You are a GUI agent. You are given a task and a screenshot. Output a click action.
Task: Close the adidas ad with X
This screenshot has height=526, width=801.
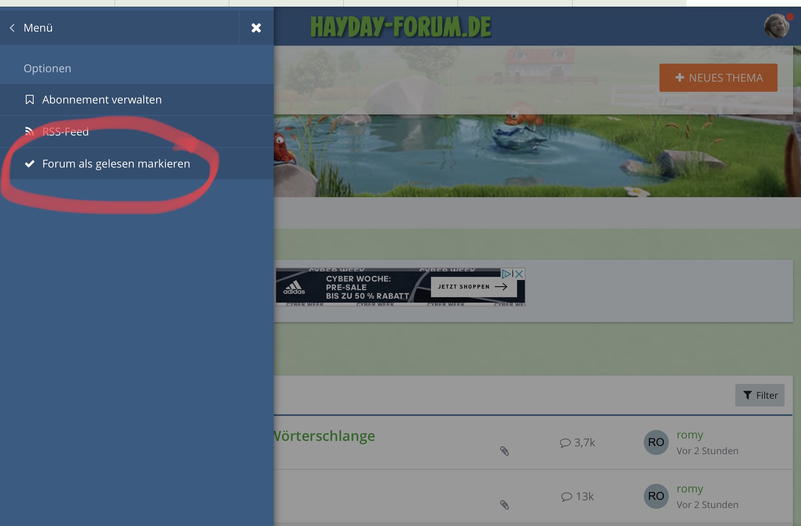point(519,274)
